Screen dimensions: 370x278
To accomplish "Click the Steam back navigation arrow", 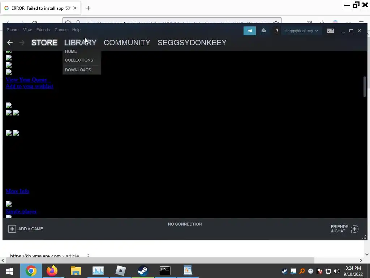I will point(10,43).
